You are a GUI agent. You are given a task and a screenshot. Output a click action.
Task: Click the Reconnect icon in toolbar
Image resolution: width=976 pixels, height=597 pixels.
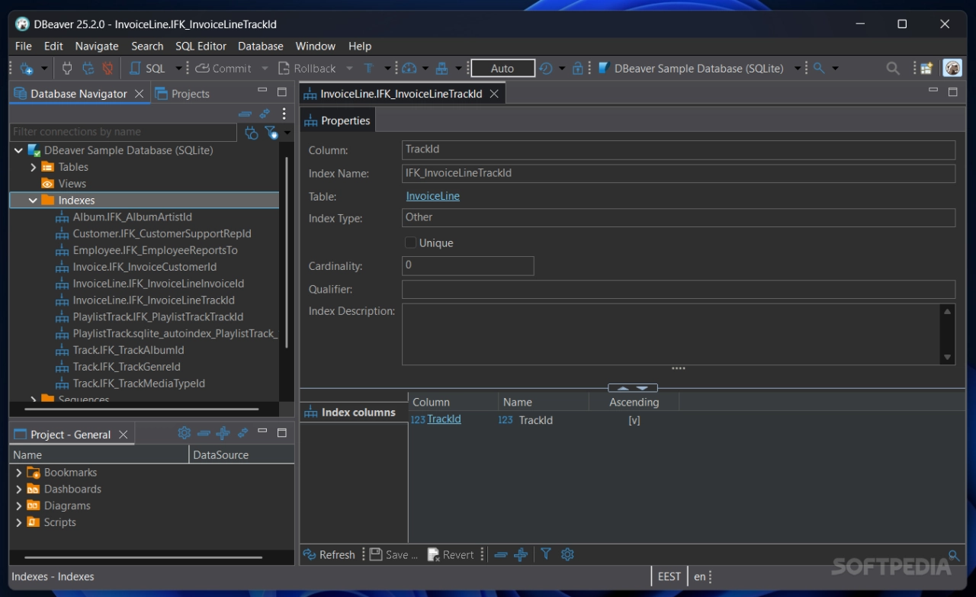[88, 69]
